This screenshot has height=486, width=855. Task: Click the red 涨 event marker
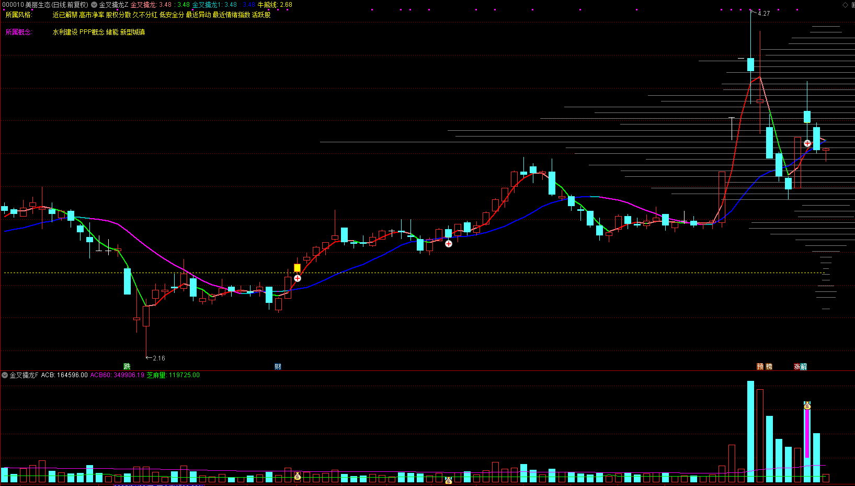(797, 366)
